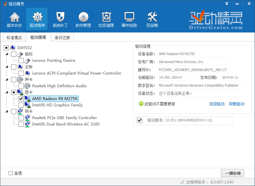Check the 鼠标 category checkbox

pos(14,54)
